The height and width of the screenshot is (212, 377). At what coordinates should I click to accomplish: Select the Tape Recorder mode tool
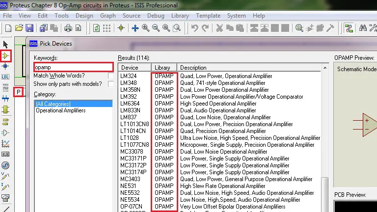[x=5, y=154]
